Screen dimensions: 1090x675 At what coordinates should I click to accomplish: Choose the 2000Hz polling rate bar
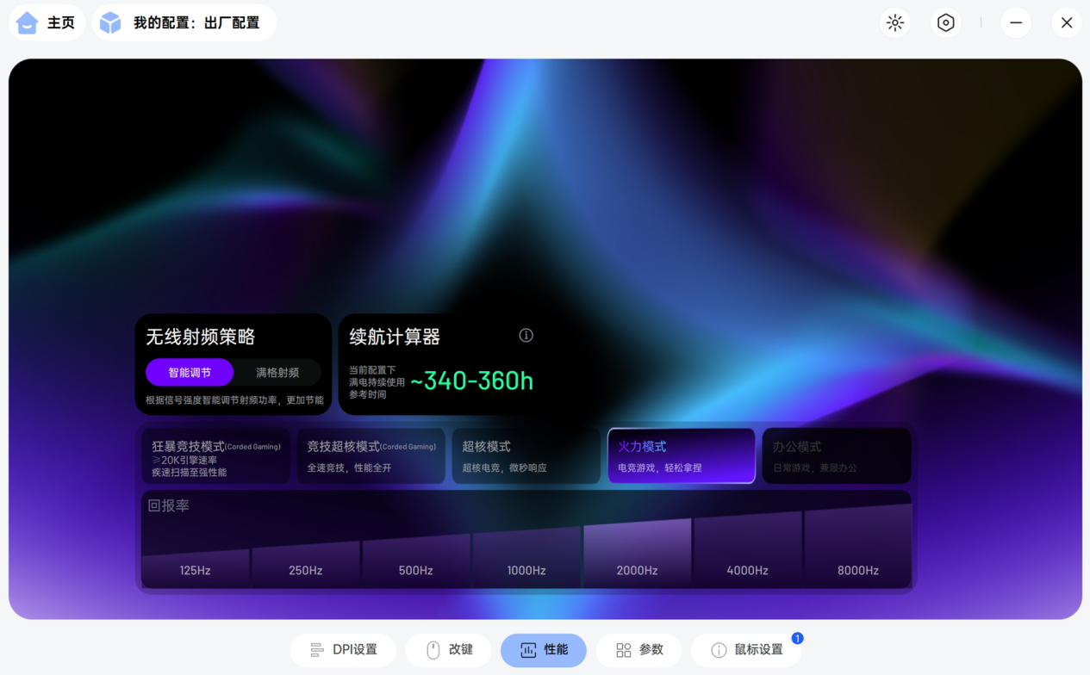(x=638, y=554)
